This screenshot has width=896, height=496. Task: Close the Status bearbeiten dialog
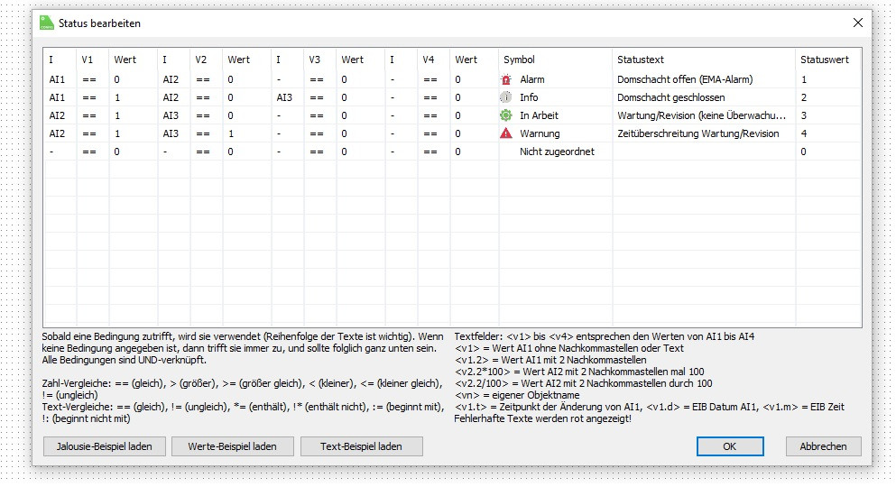point(858,23)
